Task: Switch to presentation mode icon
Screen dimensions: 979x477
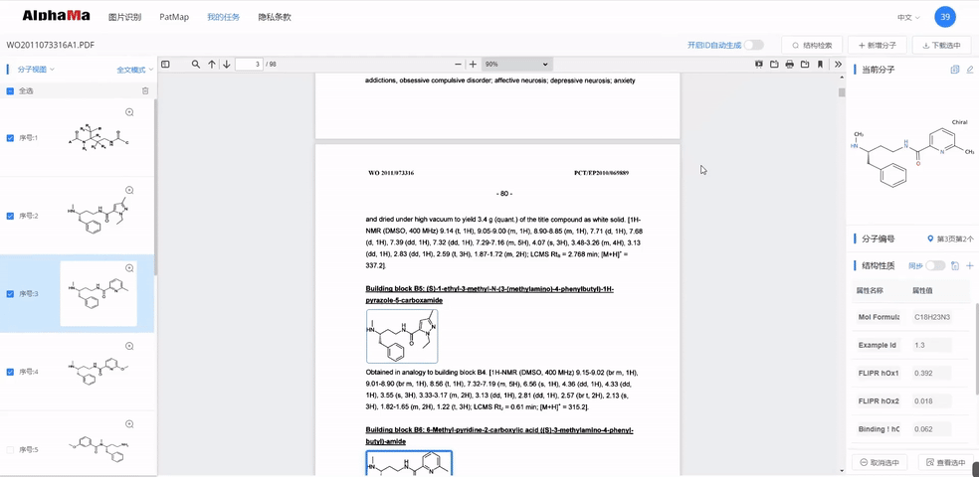Action: (x=759, y=65)
